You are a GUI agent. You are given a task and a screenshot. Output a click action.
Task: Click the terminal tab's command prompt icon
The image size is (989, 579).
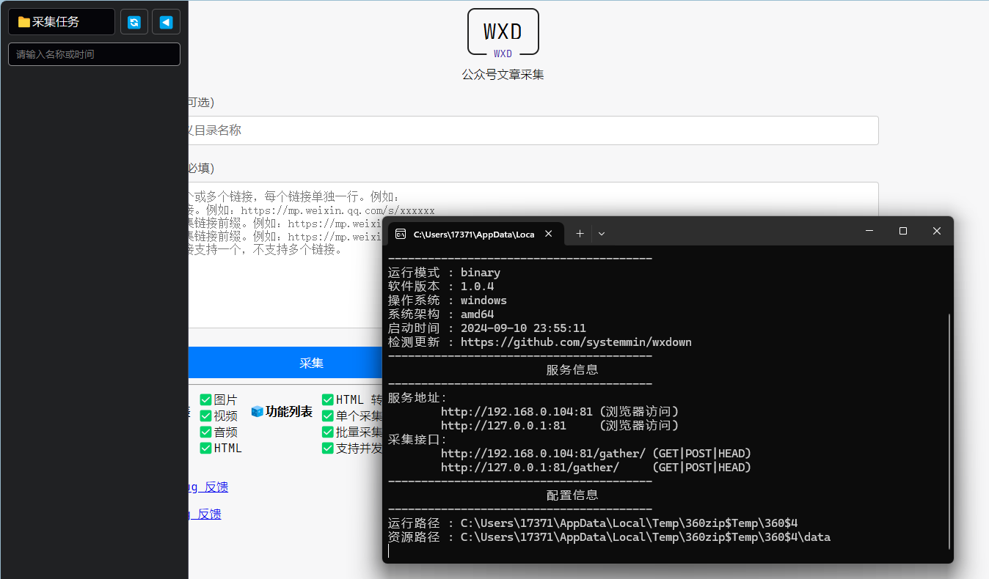pos(401,233)
